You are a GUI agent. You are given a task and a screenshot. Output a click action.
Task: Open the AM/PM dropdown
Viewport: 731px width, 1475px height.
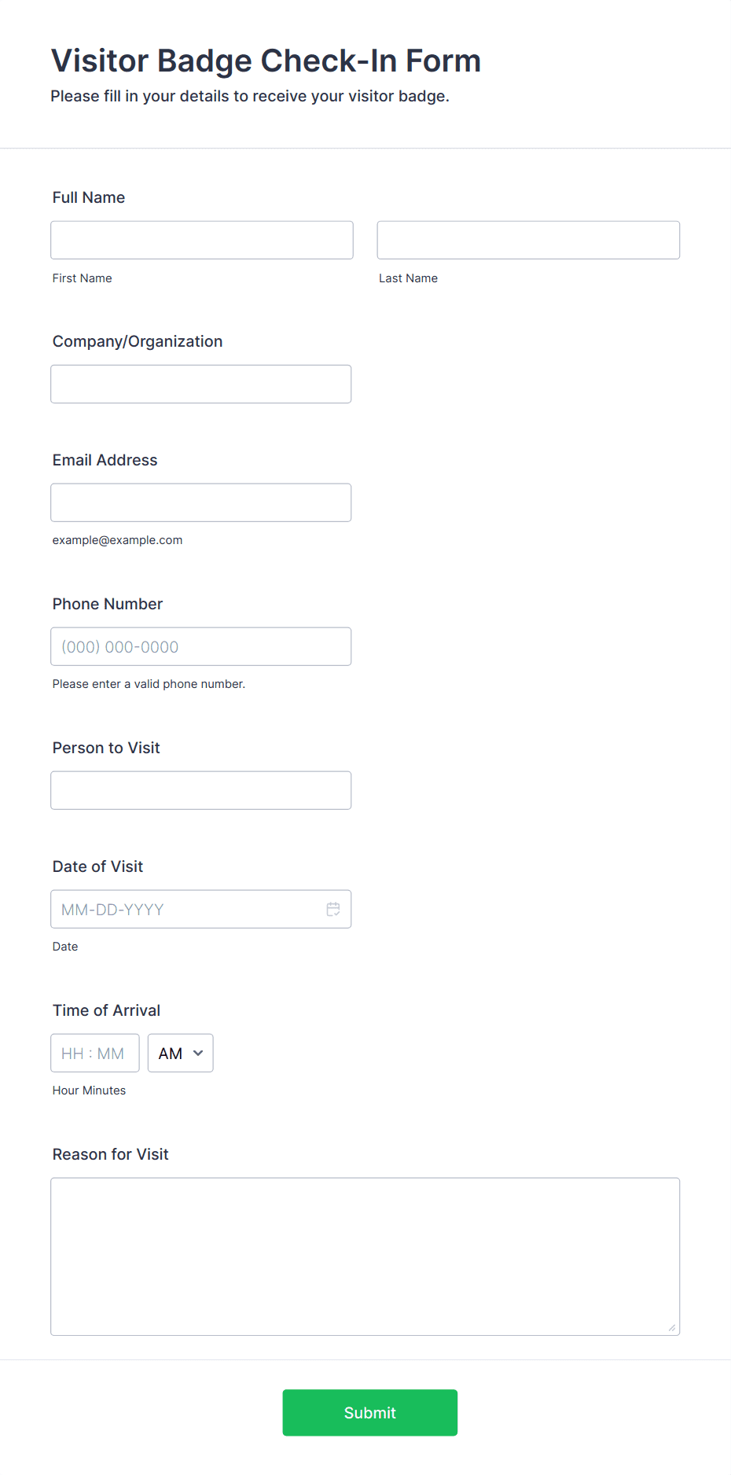coord(181,1053)
